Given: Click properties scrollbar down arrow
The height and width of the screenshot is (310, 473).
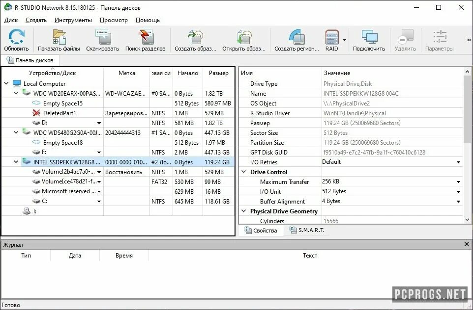Looking at the screenshot, I should click(x=467, y=220).
